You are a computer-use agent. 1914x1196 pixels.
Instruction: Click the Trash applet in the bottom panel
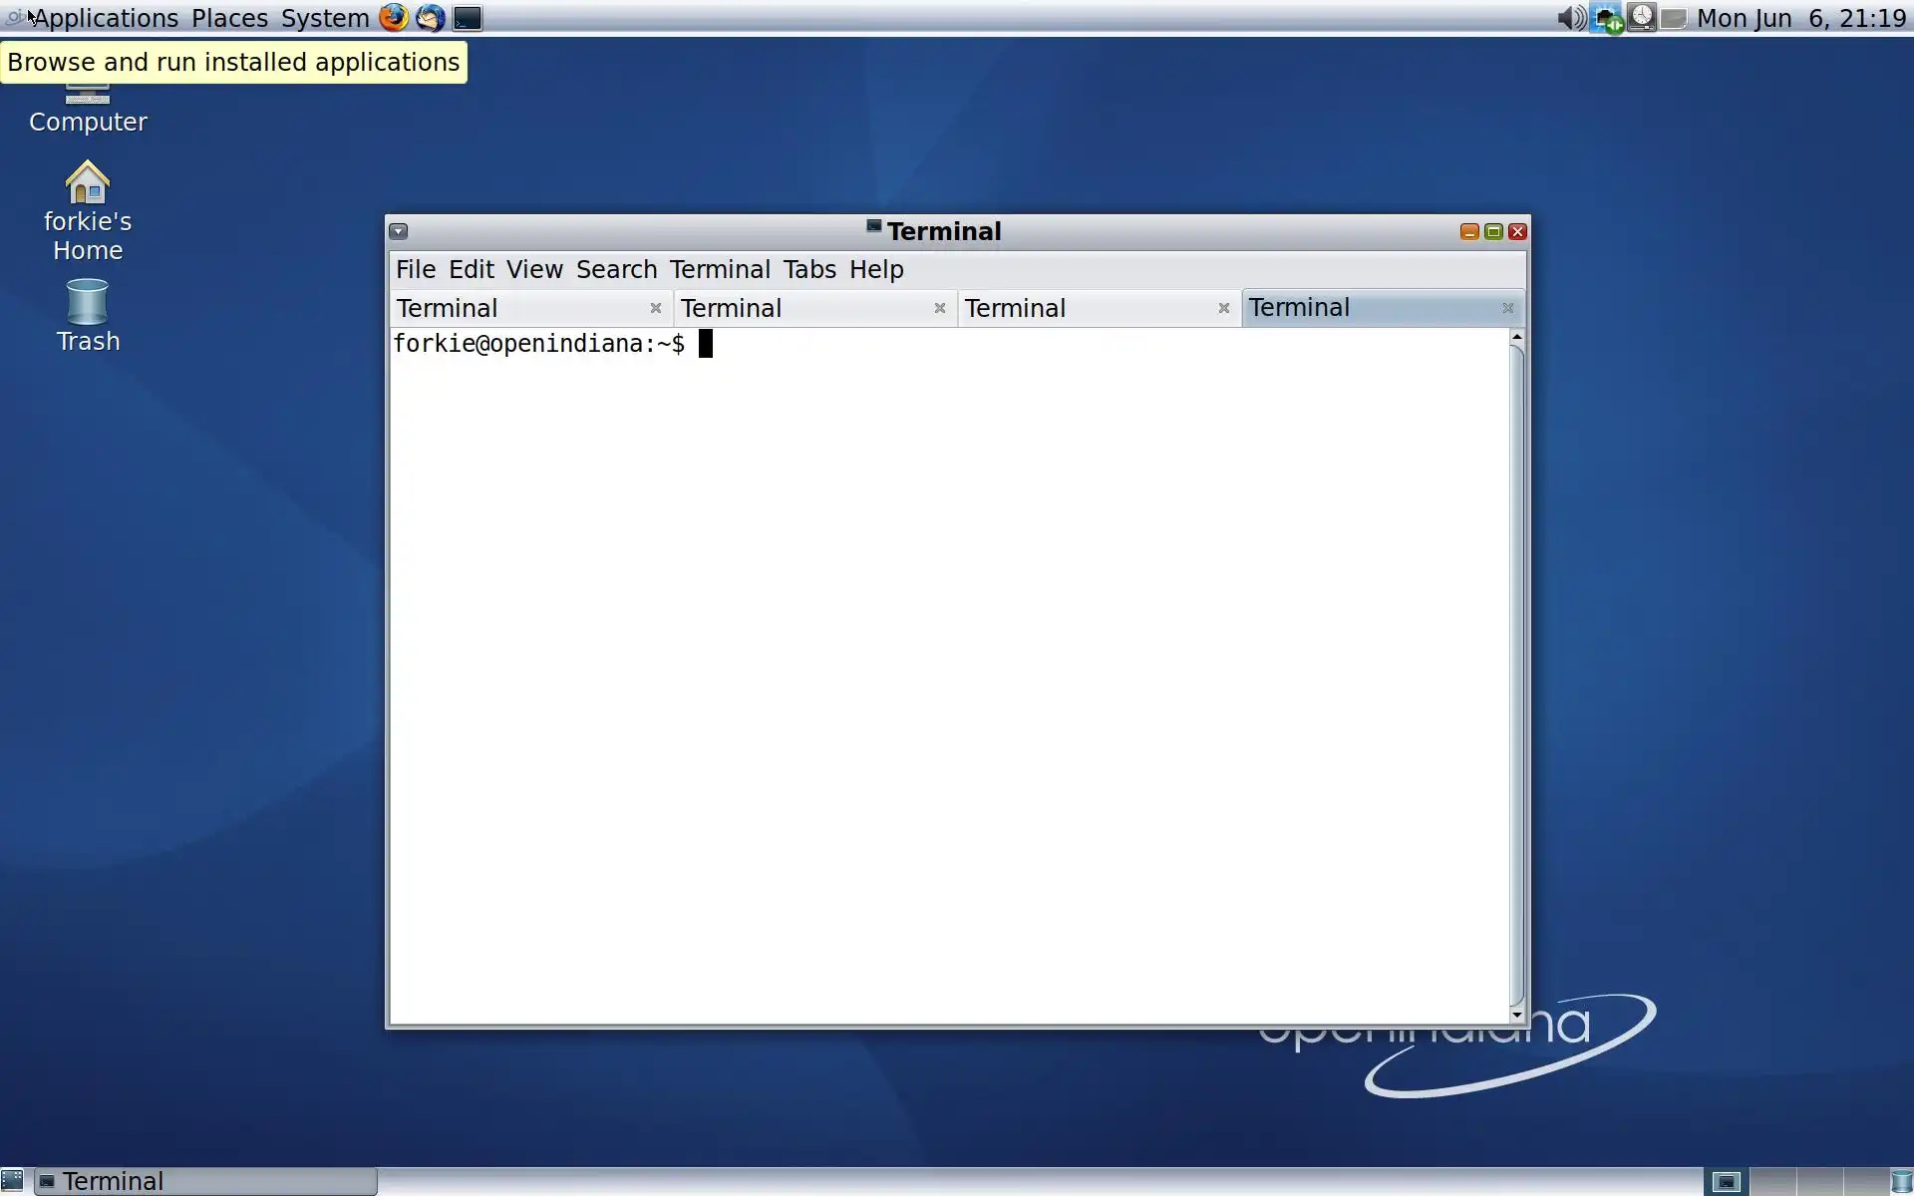coord(1901,1182)
